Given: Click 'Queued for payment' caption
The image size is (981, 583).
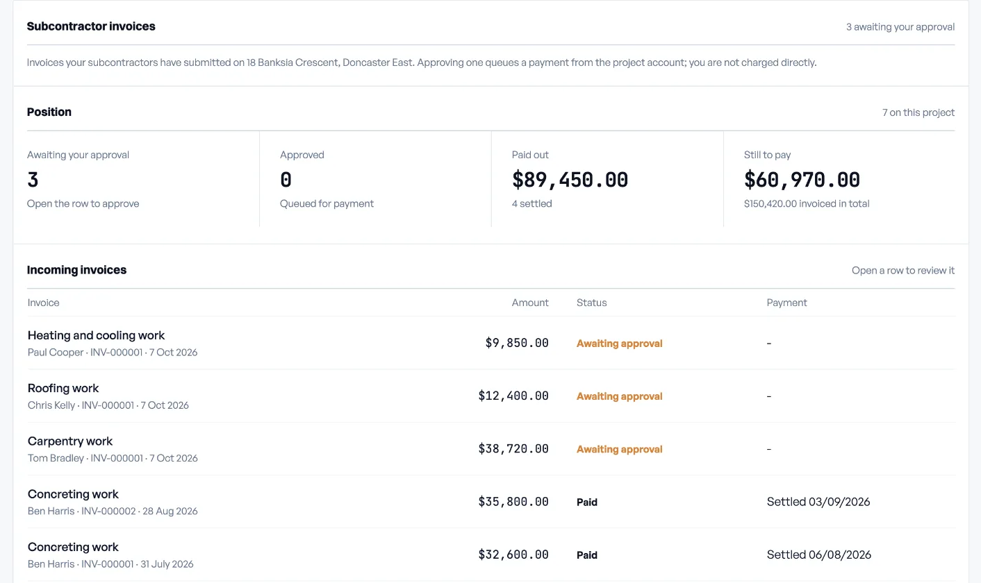Looking at the screenshot, I should pyautogui.click(x=327, y=203).
